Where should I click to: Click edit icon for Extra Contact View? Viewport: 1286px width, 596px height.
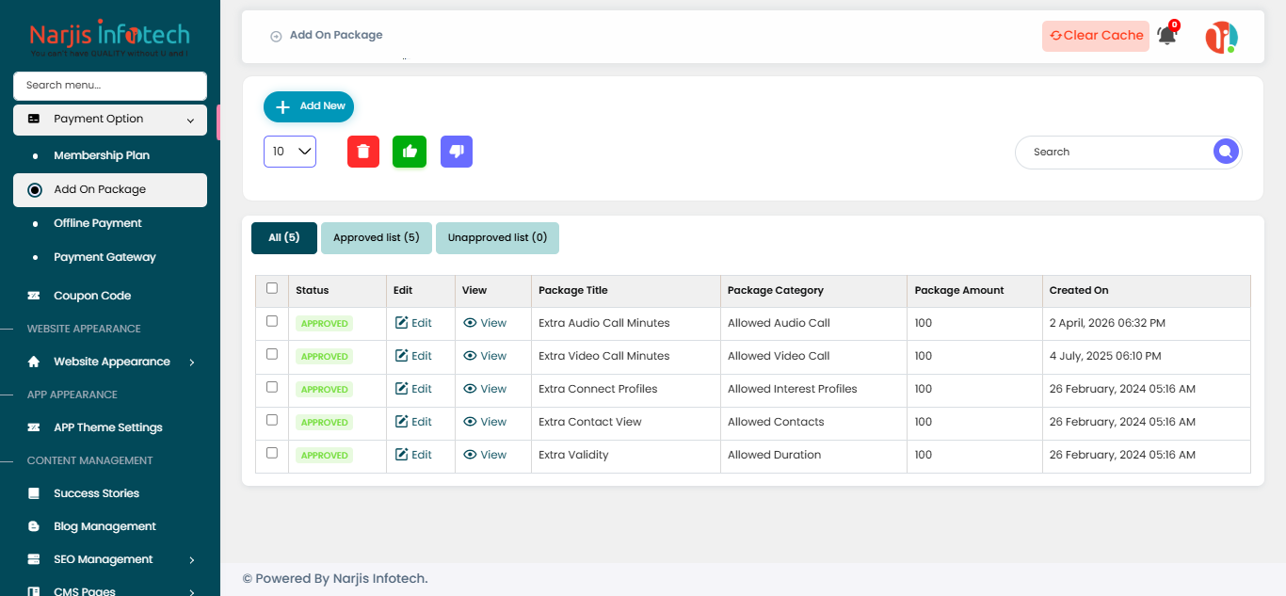pos(401,422)
